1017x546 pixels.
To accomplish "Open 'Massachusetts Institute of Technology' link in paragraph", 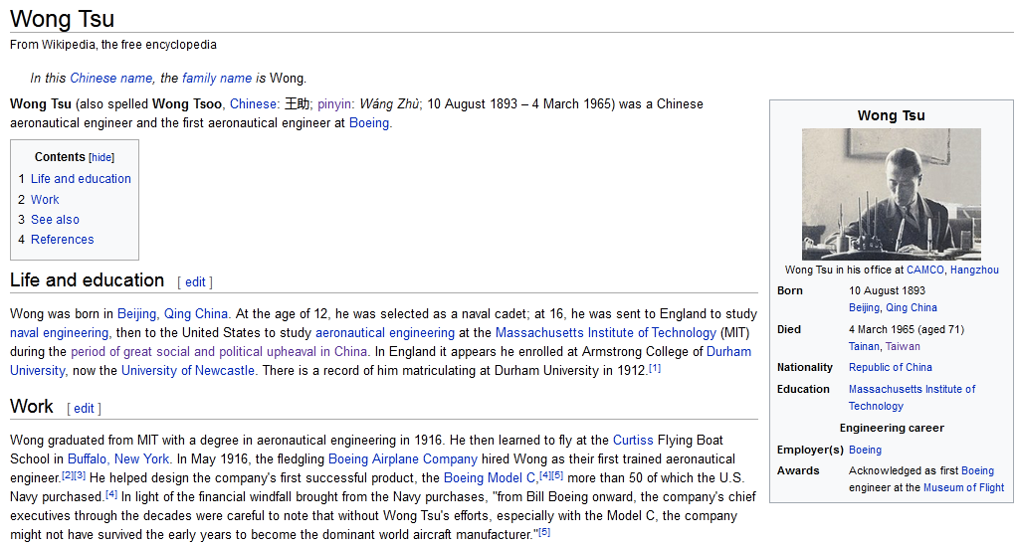I will point(606,332).
